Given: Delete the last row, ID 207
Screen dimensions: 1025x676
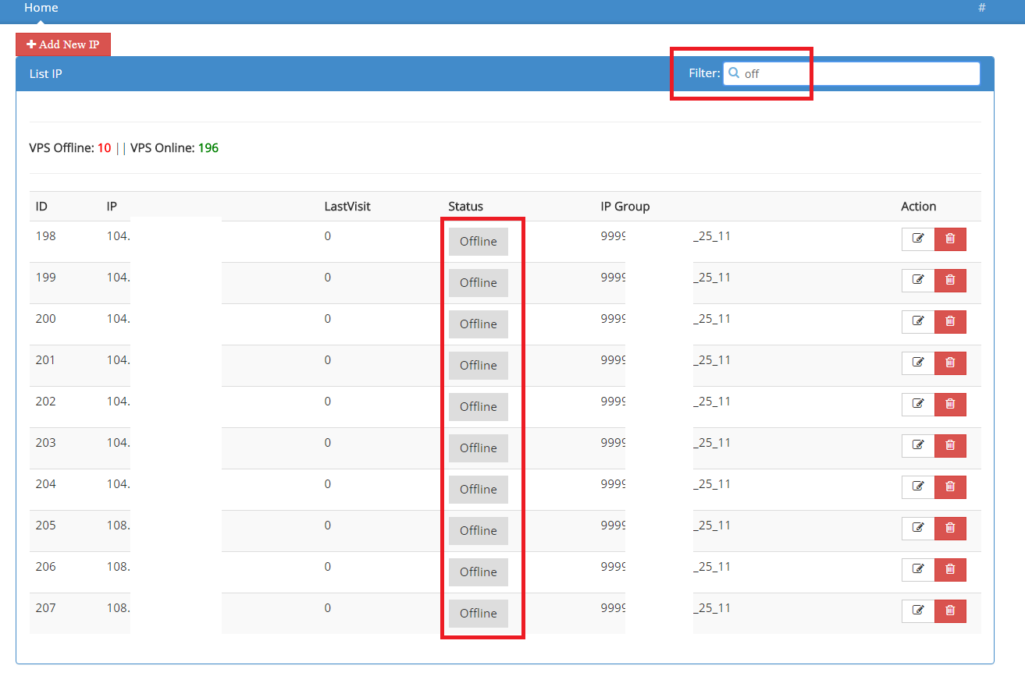Looking at the screenshot, I should (x=950, y=611).
